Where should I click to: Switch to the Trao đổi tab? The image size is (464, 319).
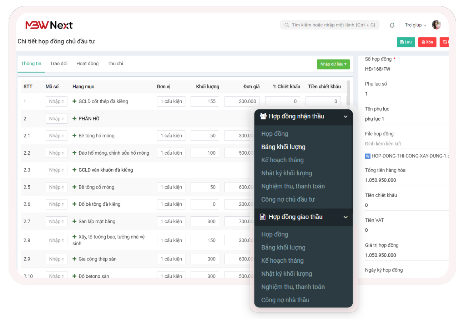[x=59, y=63]
